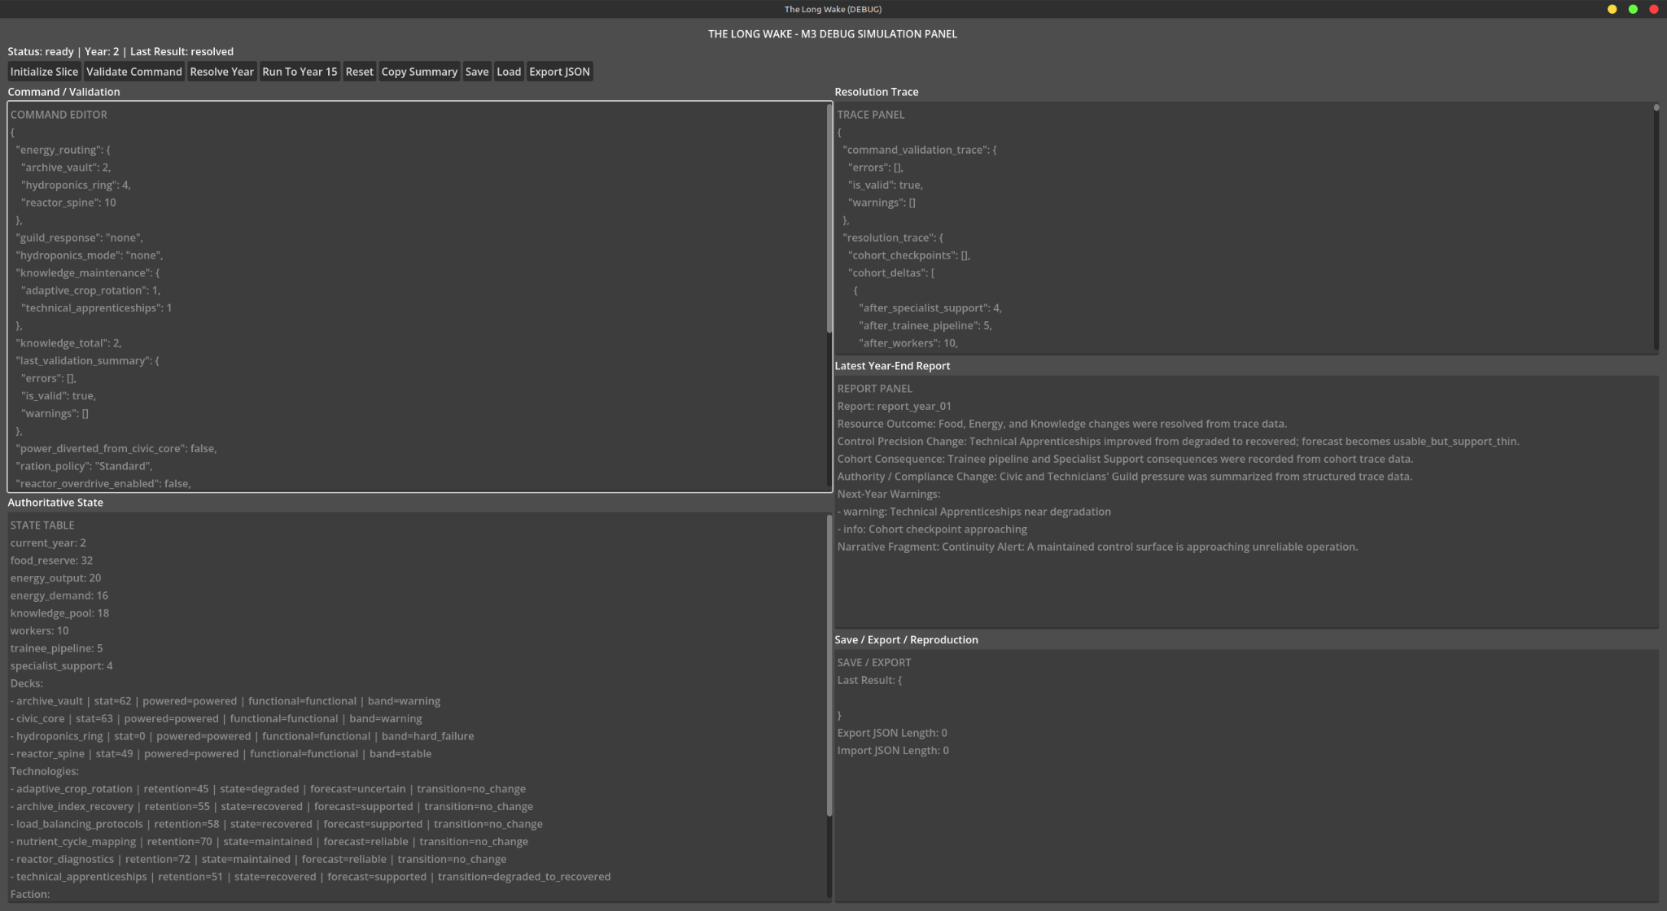1667x911 pixels.
Task: Click the Narrative Fragment Continuity Alert line
Action: pos(1097,547)
